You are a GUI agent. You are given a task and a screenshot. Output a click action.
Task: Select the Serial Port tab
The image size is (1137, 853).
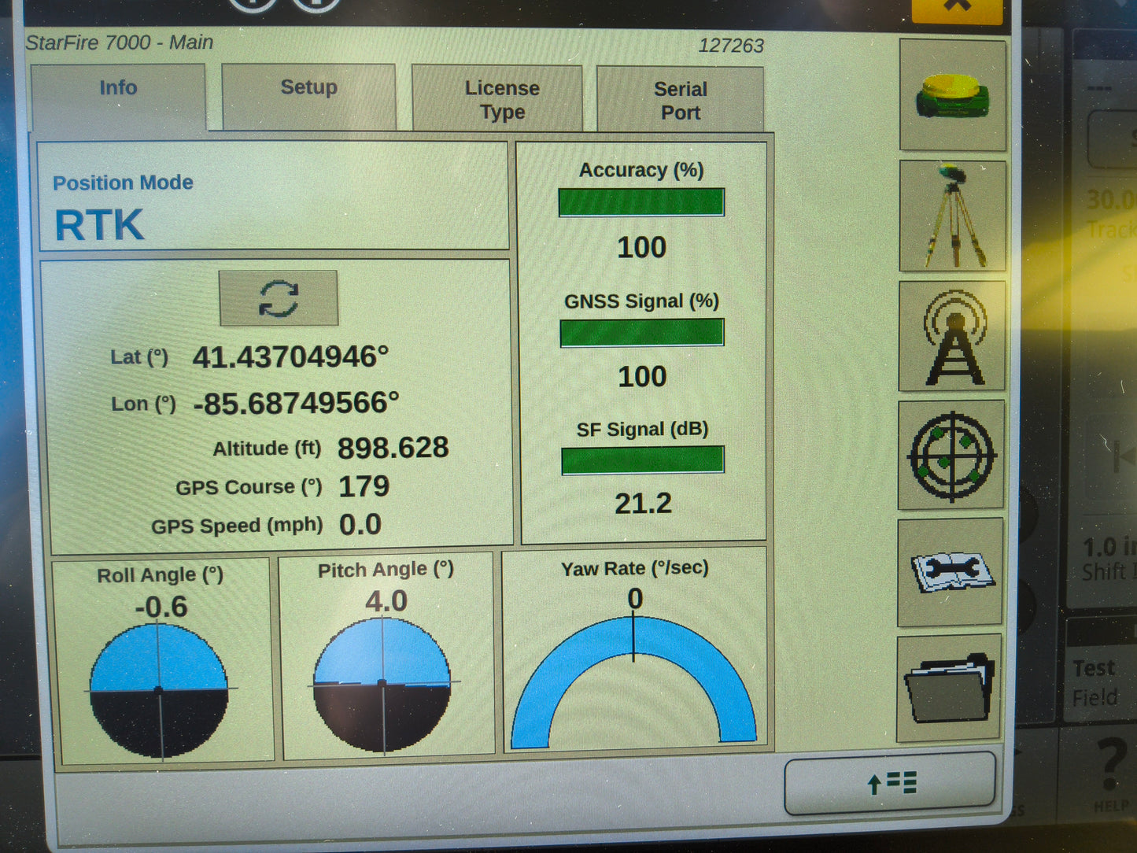(680, 98)
